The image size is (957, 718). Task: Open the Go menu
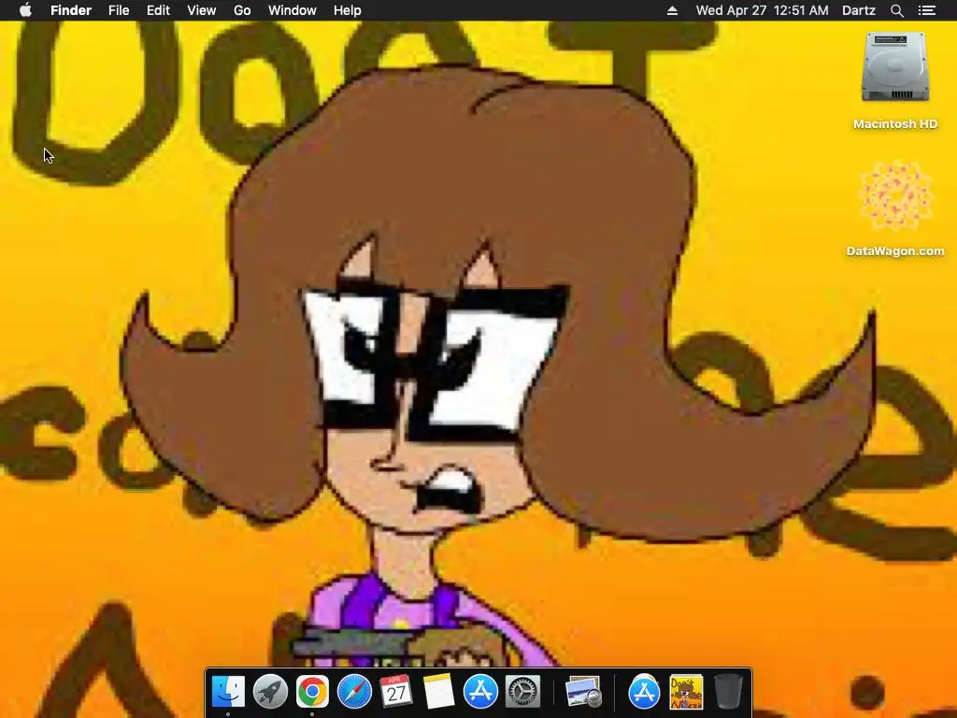[x=242, y=10]
